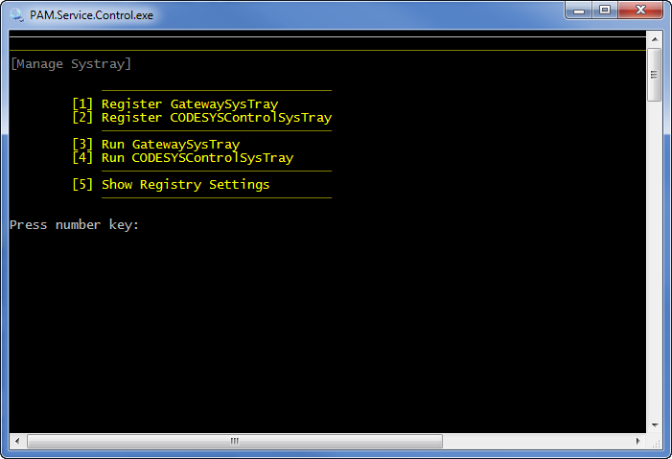
Task: Click the 'Run CODESYSControlSysTray' option text
Action: click(197, 158)
